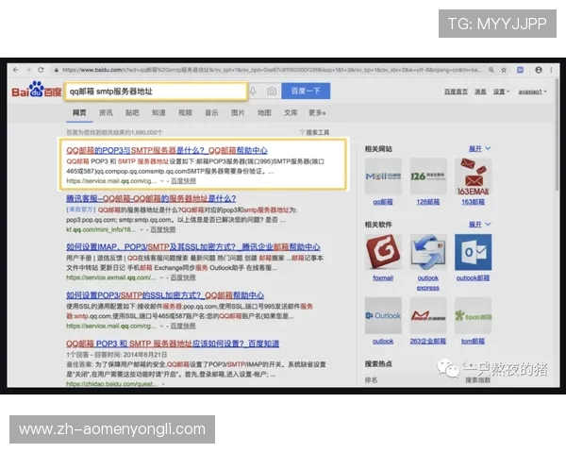Open the outlook邮箱 software link
This screenshot has width=566, height=453.
tap(473, 277)
